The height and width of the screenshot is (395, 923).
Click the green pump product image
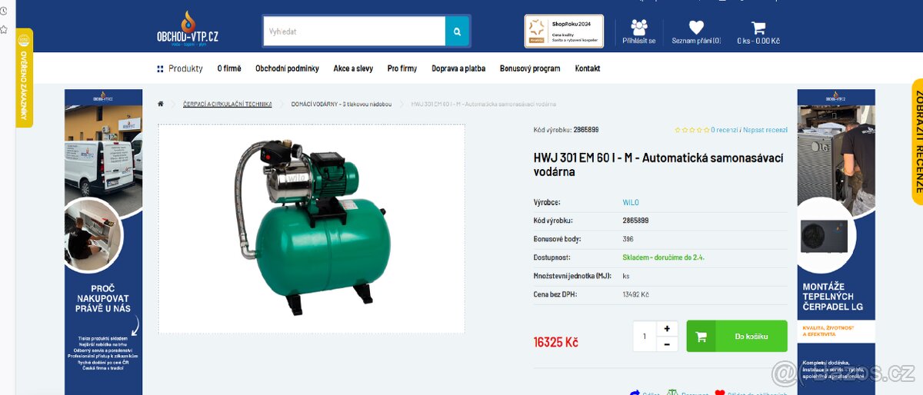(x=312, y=228)
